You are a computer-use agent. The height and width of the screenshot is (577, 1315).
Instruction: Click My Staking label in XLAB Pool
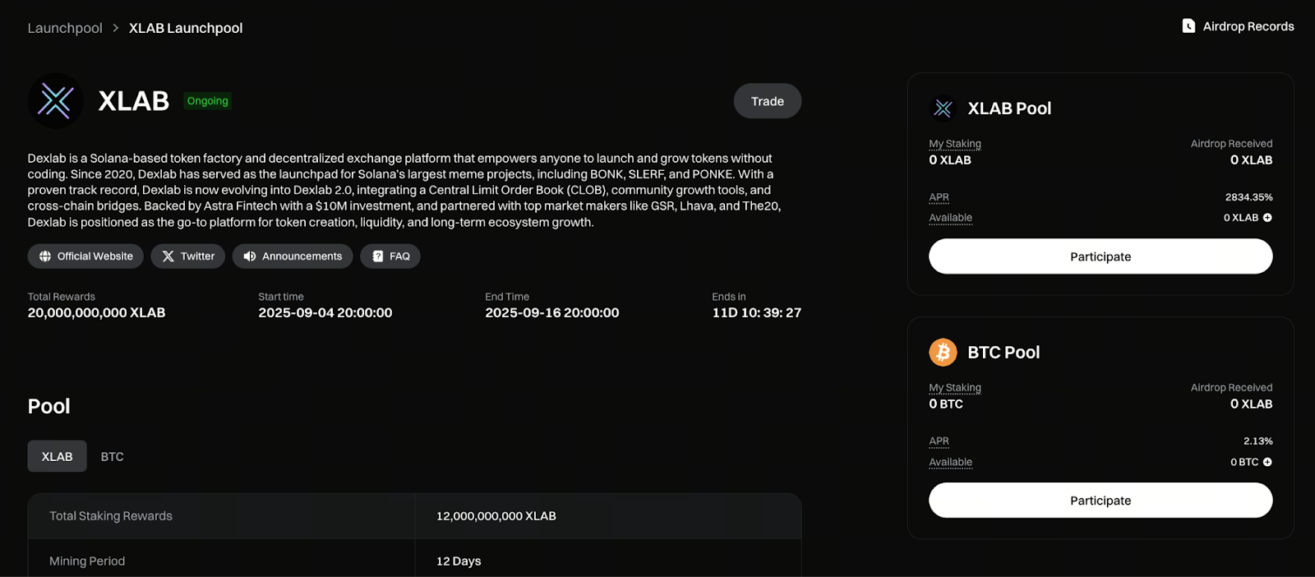(x=955, y=144)
